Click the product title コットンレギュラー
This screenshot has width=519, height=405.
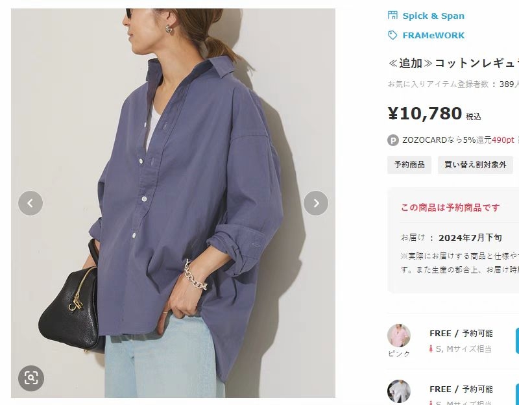point(476,63)
